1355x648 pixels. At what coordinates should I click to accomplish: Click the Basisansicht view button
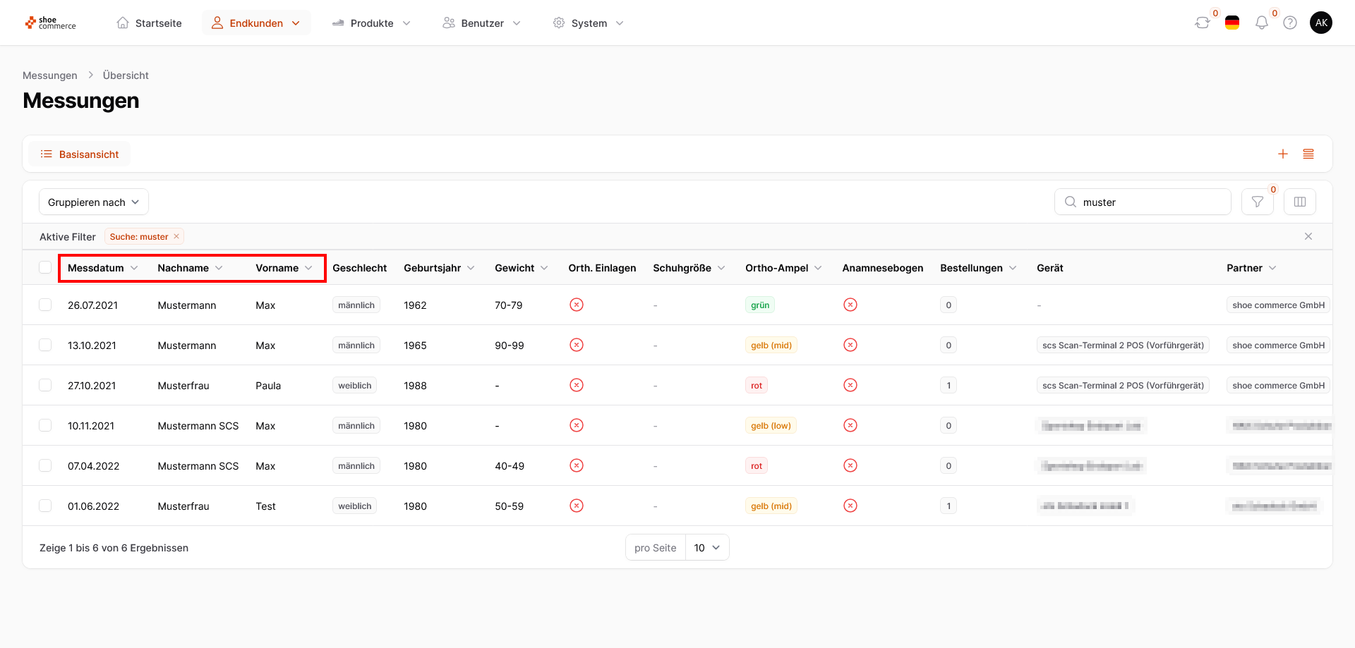coord(80,154)
